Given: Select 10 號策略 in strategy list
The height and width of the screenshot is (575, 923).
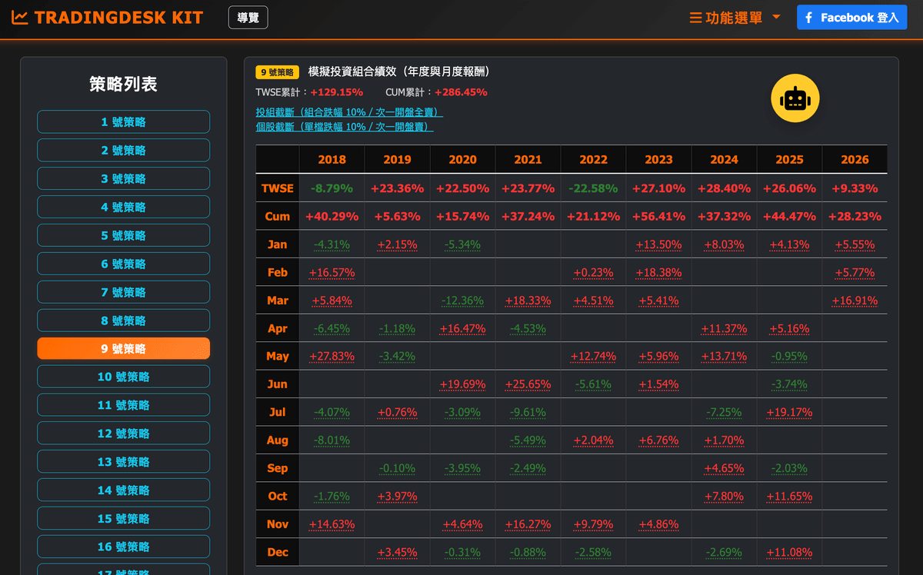Looking at the screenshot, I should [123, 377].
